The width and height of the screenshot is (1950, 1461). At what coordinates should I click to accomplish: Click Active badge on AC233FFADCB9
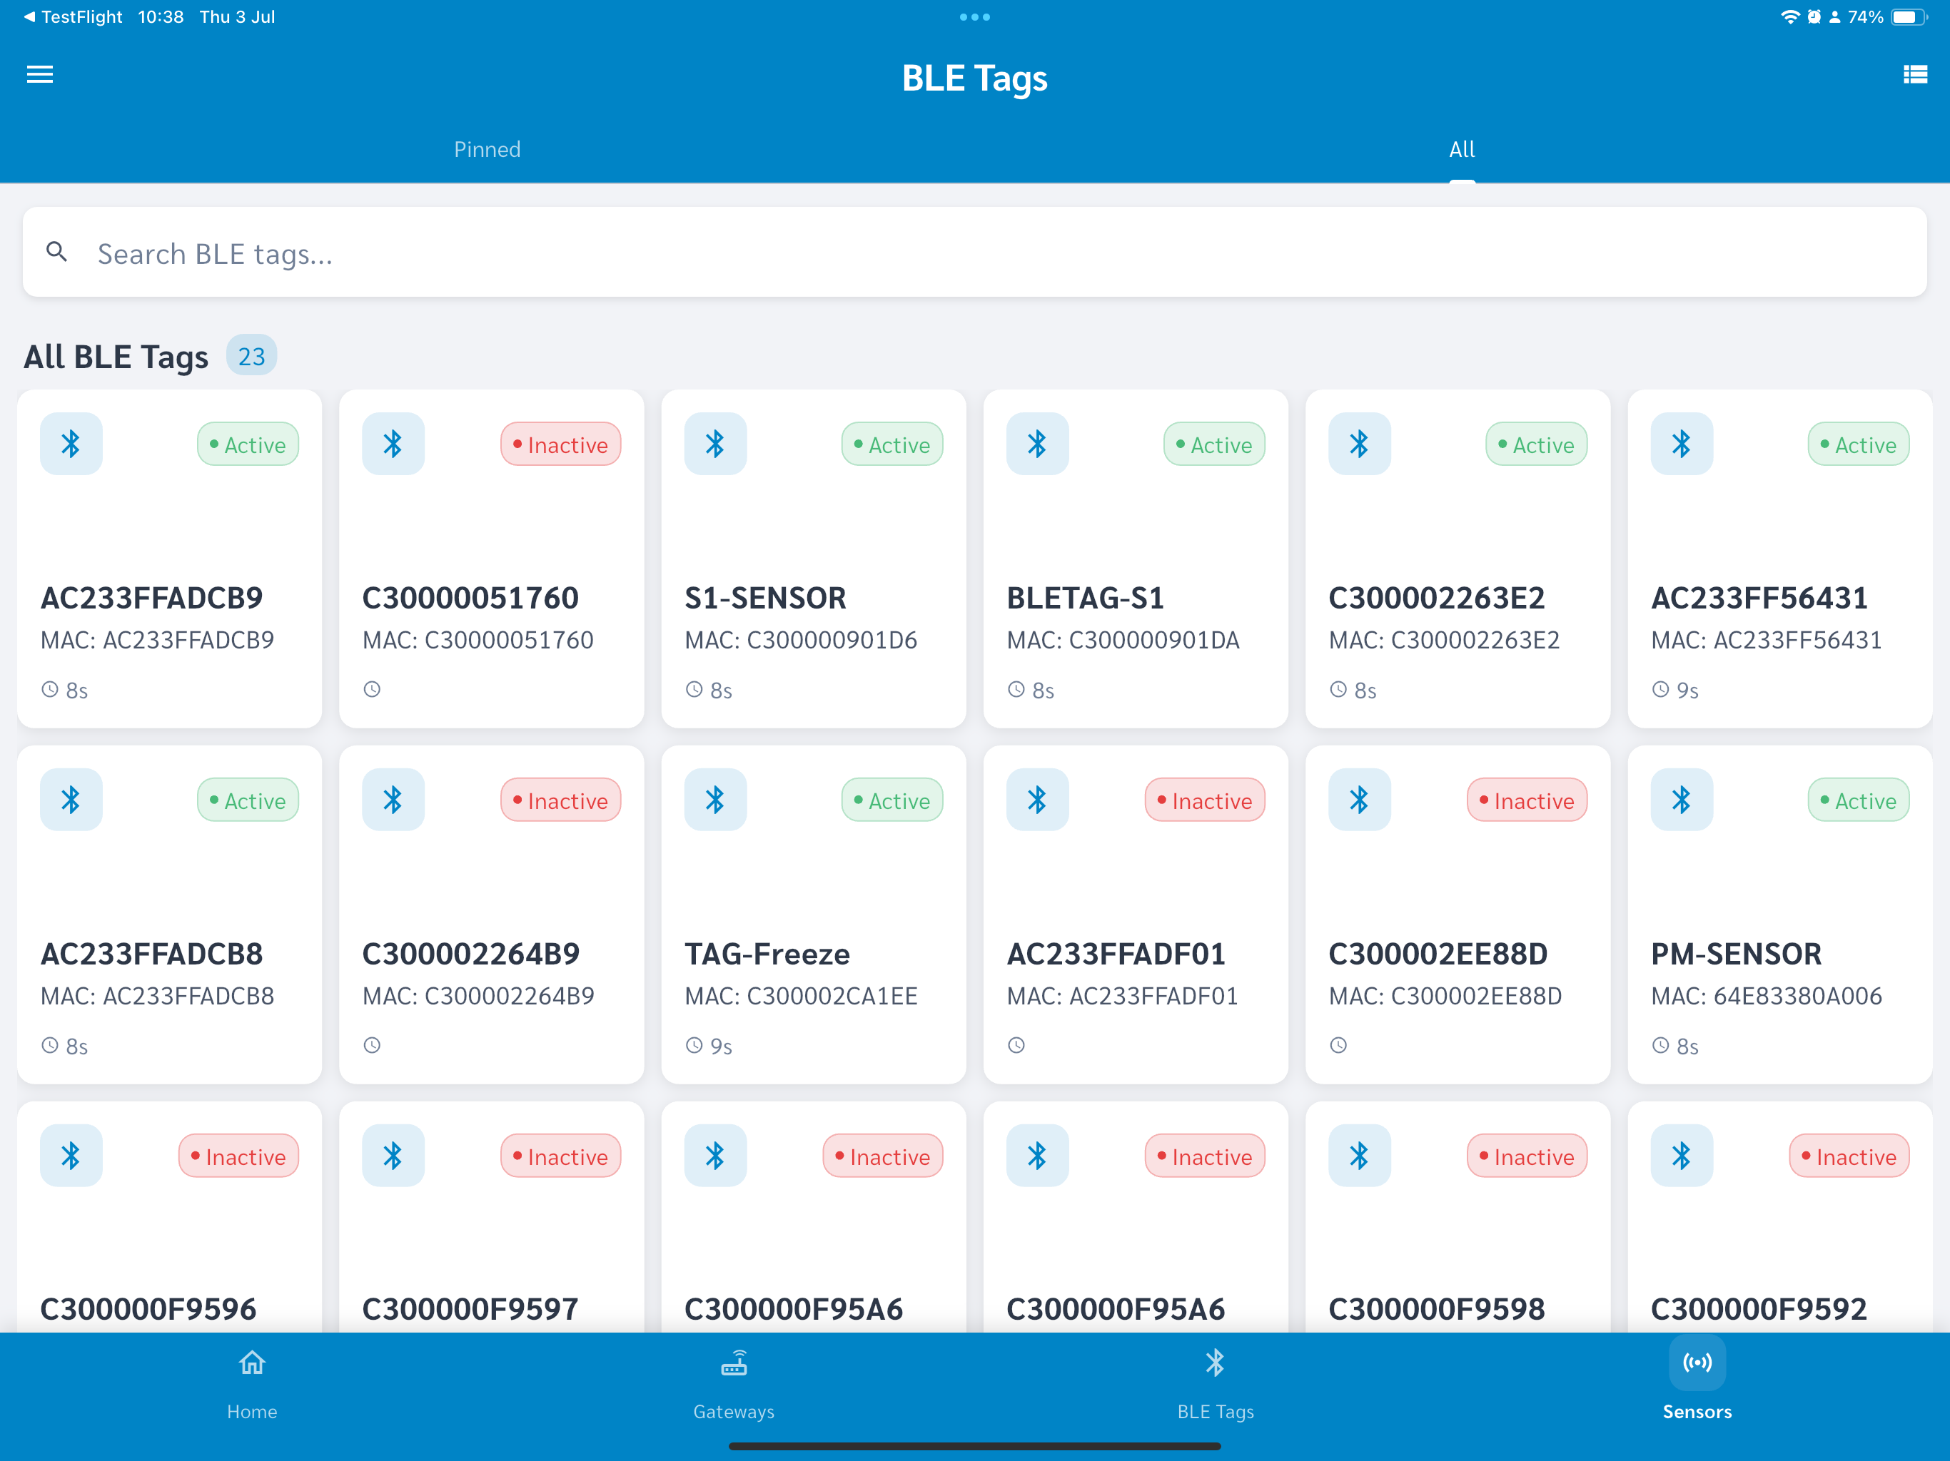(x=248, y=445)
